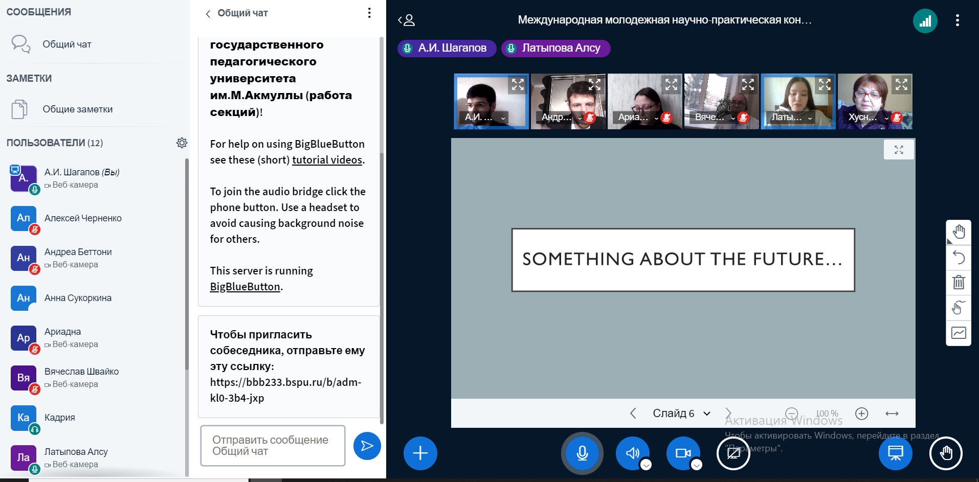Click the chat message input field
This screenshot has width=979, height=482.
coord(273,446)
